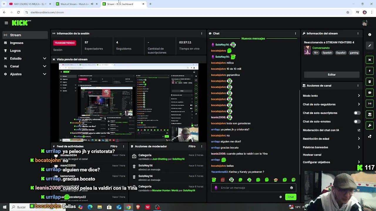Toggle chat bubble panel icon in right toolbar
The width and height of the screenshot is (376, 211).
370,93
